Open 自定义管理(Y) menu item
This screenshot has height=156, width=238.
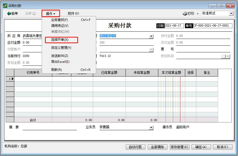tap(69, 48)
